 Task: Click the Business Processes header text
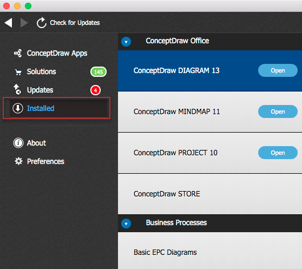(x=176, y=222)
